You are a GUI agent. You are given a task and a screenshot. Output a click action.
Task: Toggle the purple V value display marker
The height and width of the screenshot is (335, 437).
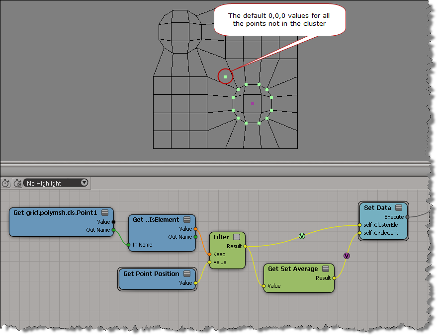click(x=347, y=256)
